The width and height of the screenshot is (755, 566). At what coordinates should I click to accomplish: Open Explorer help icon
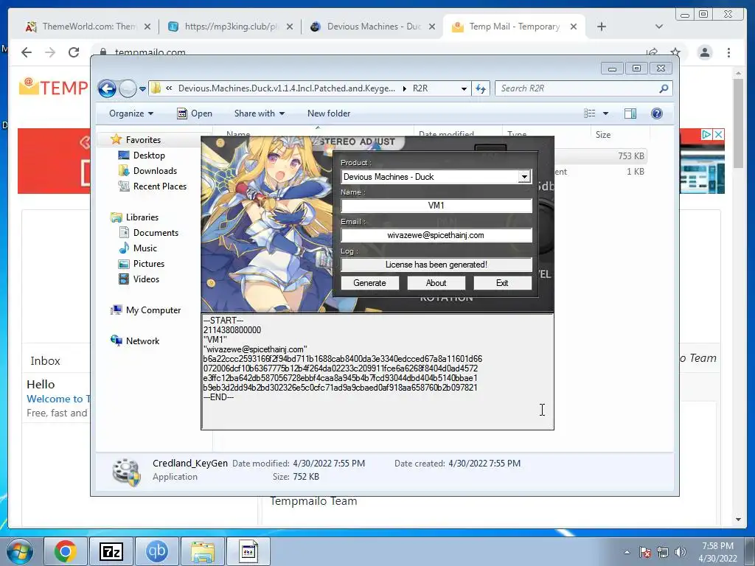657,113
